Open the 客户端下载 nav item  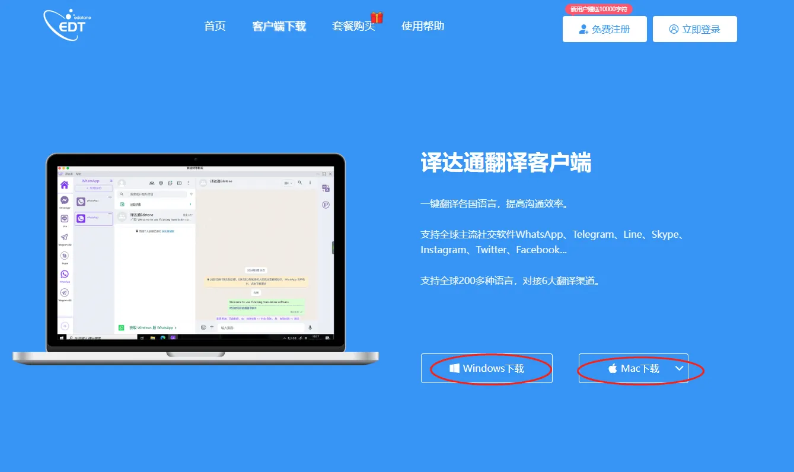[x=279, y=26]
